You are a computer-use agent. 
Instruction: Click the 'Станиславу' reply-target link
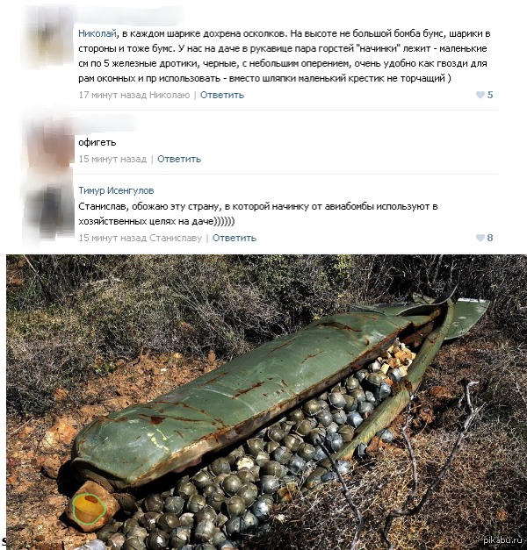click(176, 238)
